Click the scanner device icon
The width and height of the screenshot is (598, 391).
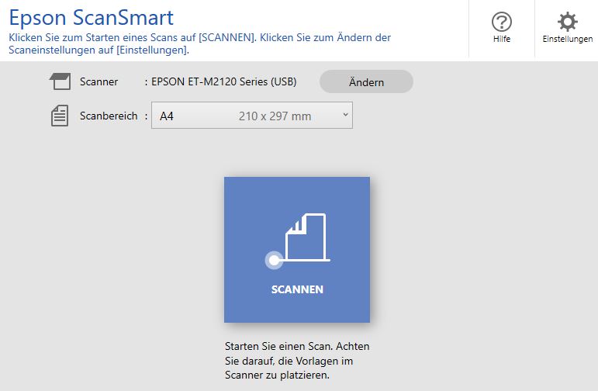point(60,81)
